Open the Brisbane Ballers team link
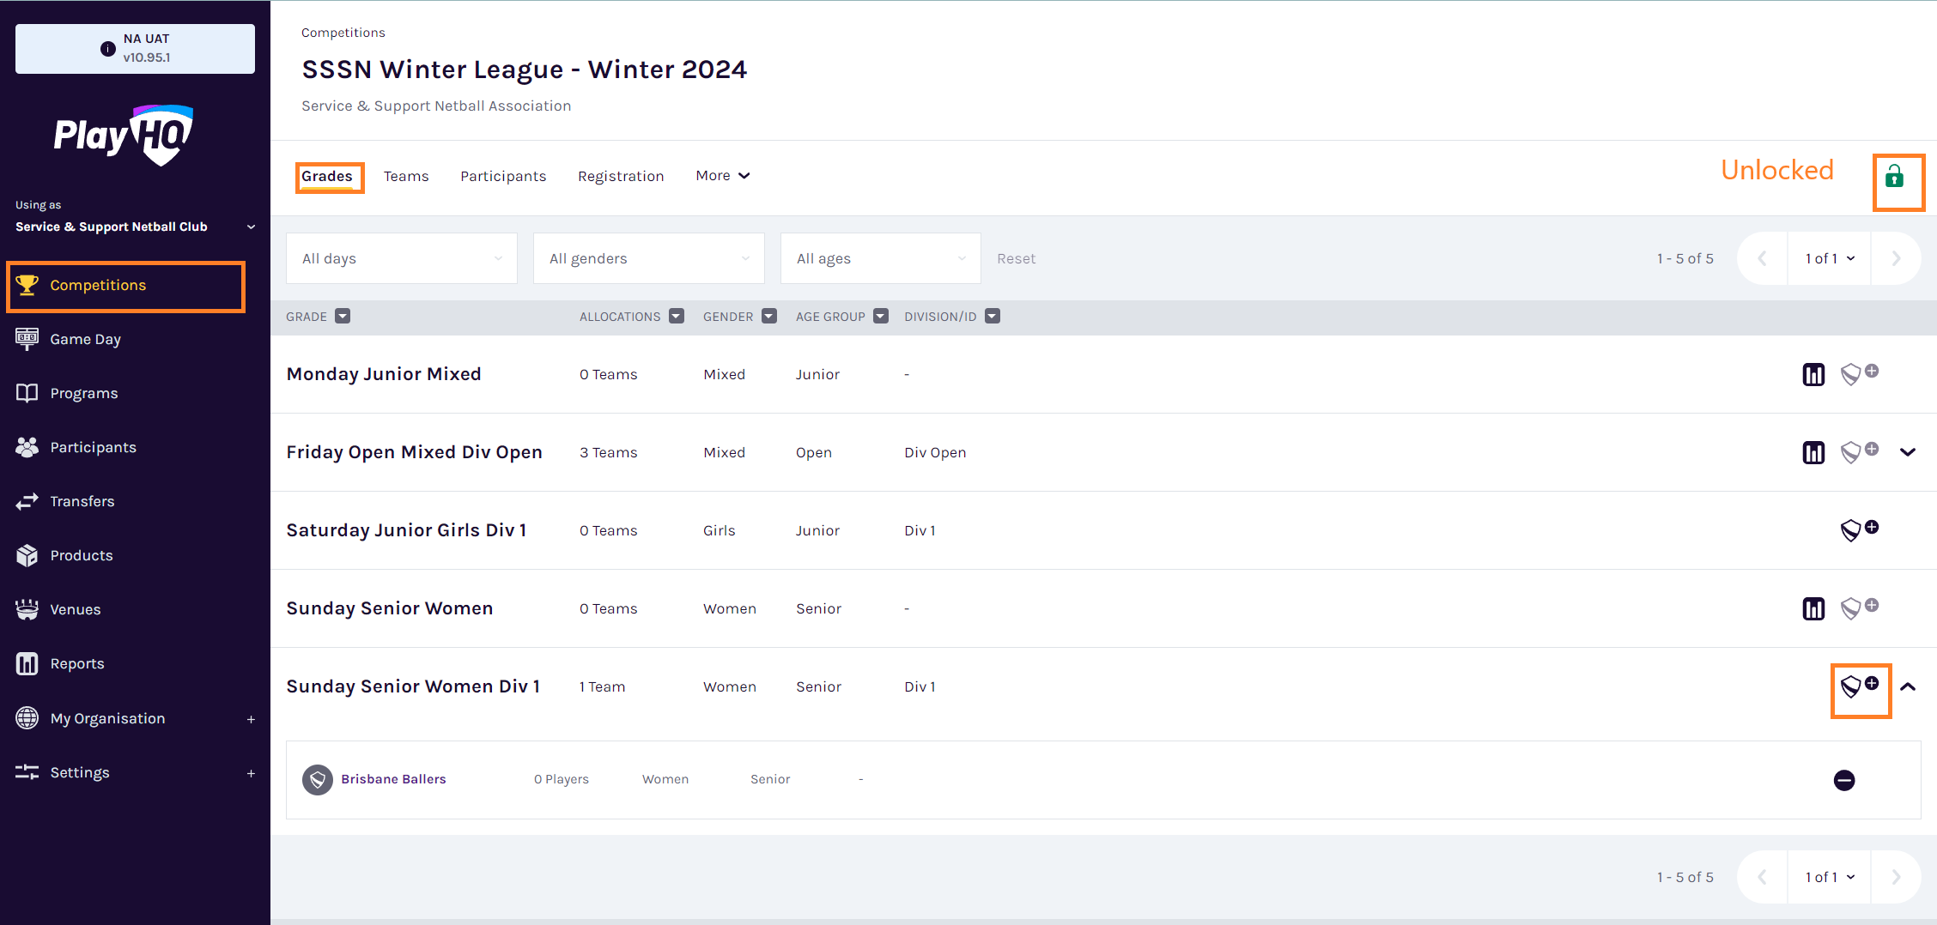This screenshot has width=1937, height=925. tap(393, 779)
